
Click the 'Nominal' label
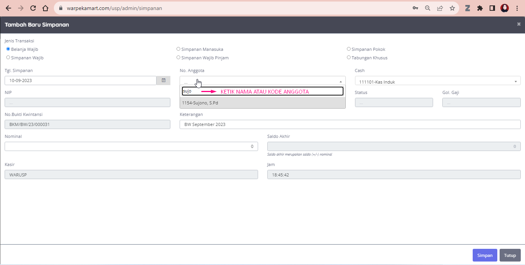pos(13,136)
